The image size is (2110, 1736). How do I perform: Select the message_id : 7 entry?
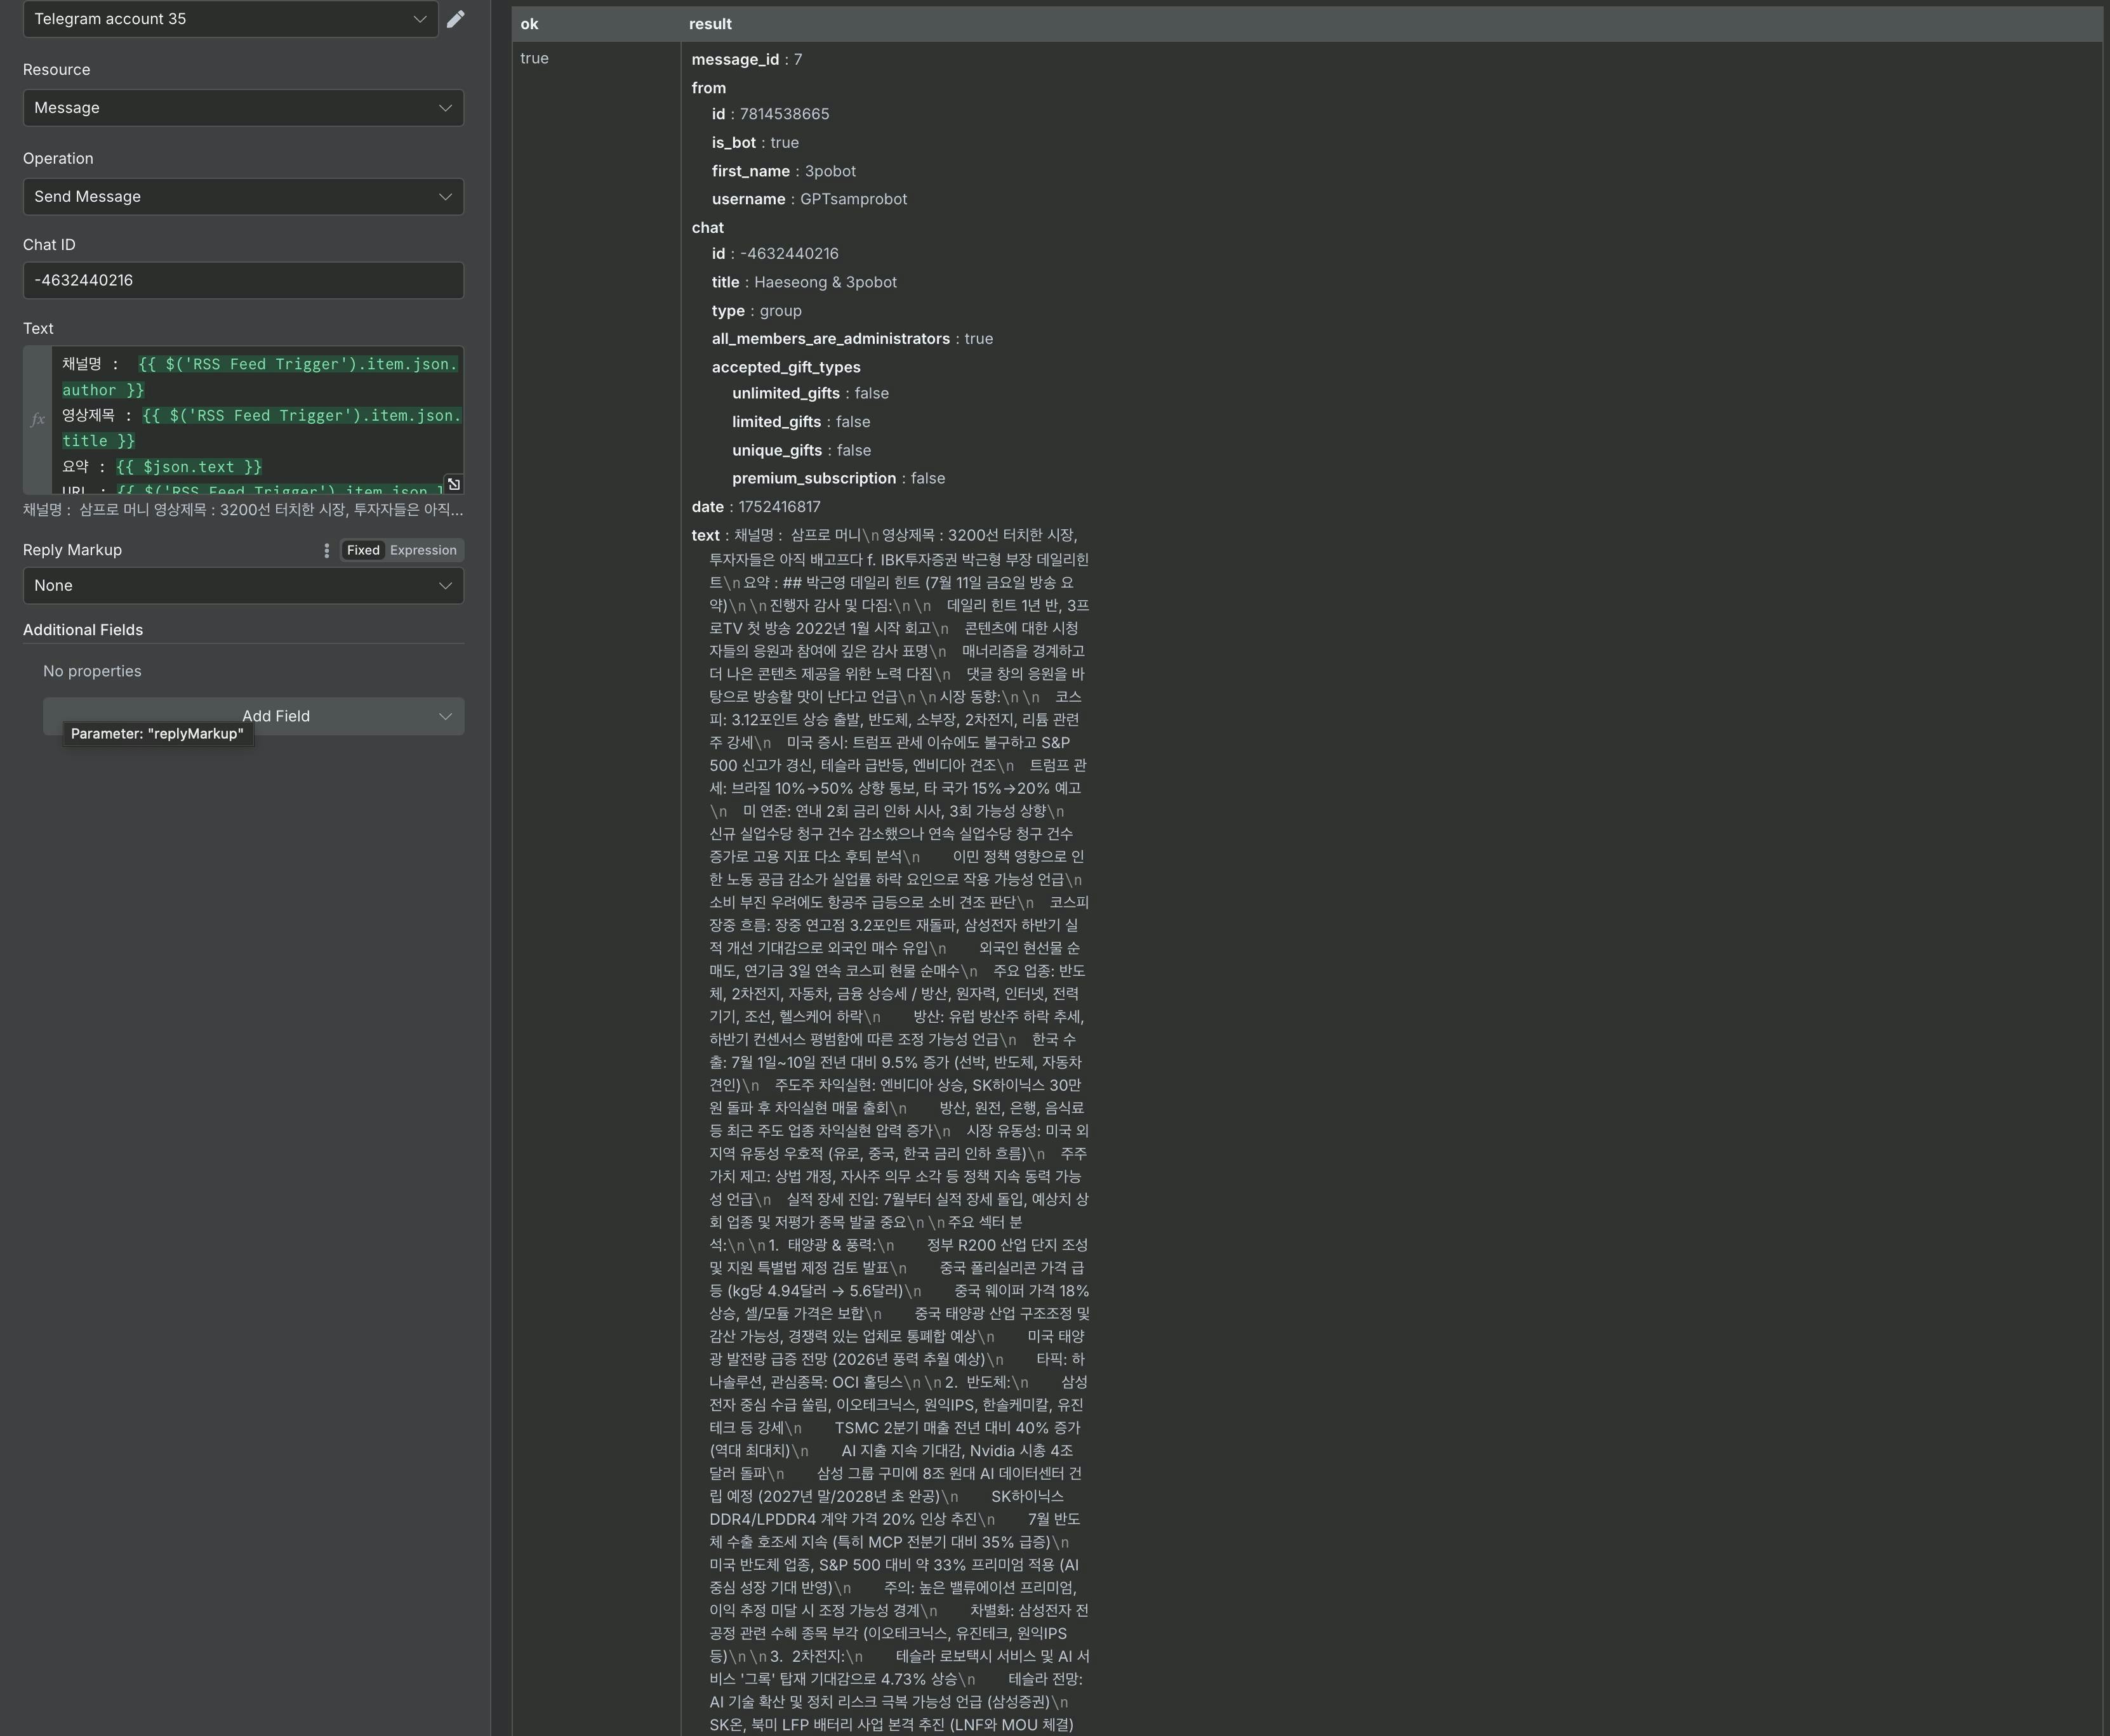point(746,59)
